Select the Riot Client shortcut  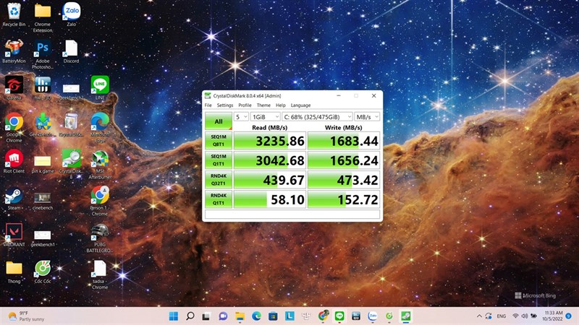coord(14,161)
